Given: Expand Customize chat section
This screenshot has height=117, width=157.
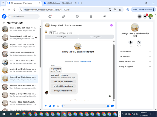Looking at the screenshot, I should point(135,51).
